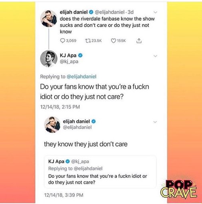Click the elijah daniel name in top tweet
This screenshot has width=202, height=204.
[73, 12]
